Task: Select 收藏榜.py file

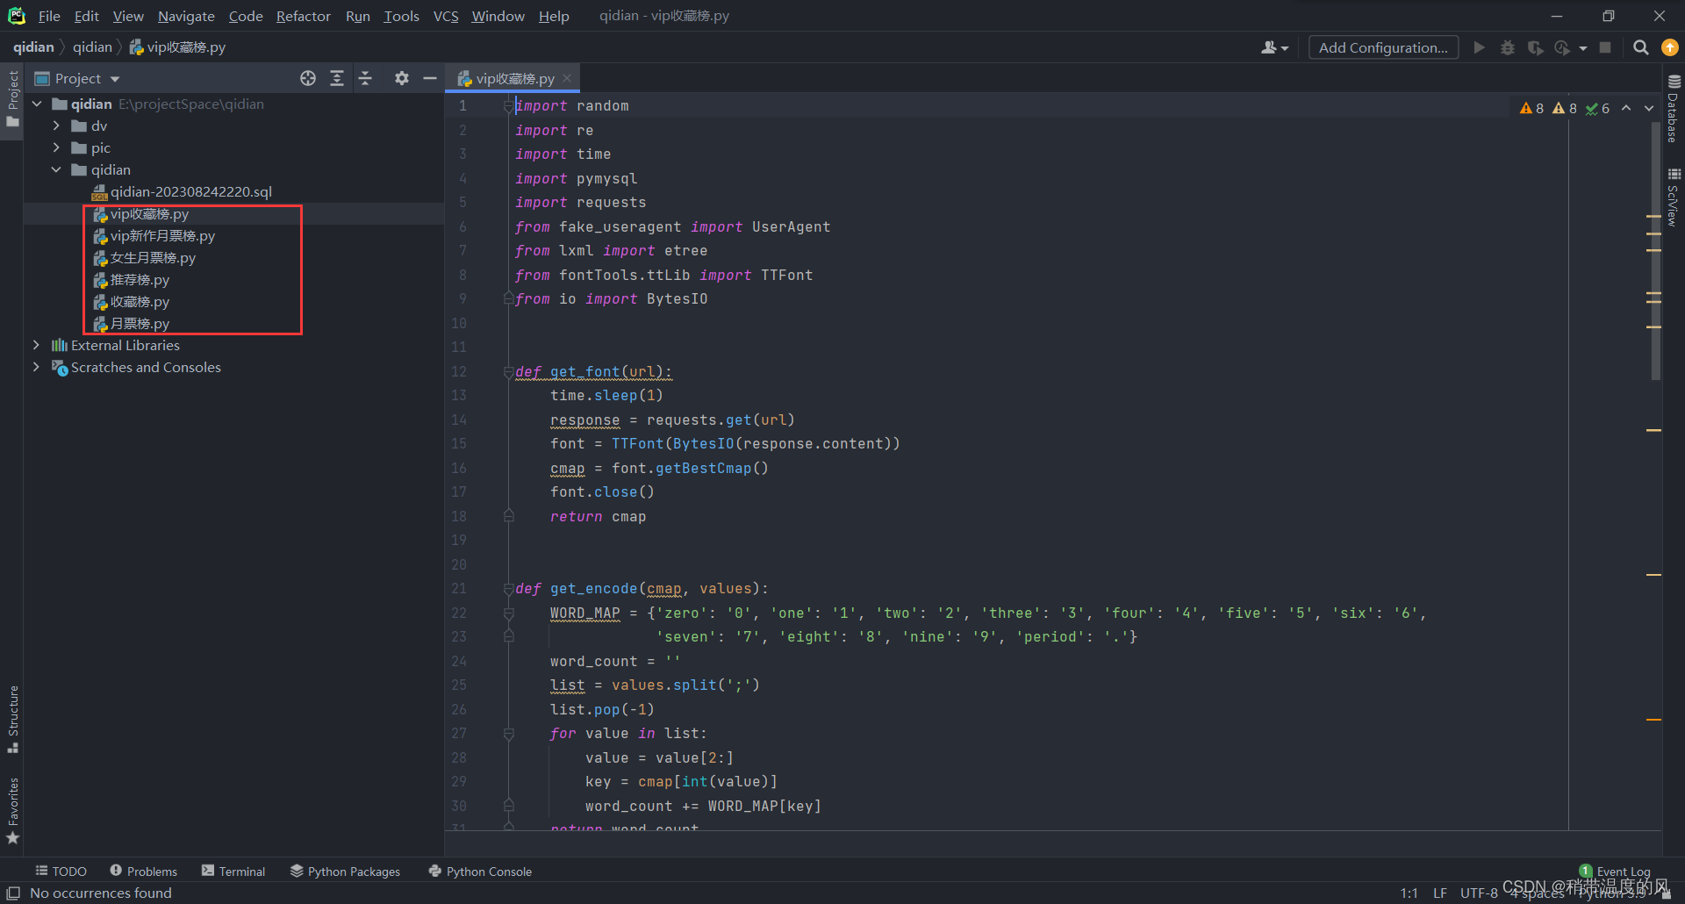Action: [131, 302]
